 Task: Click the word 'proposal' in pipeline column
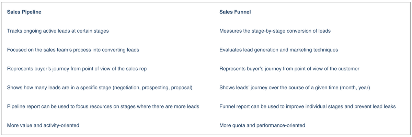(x=180, y=88)
